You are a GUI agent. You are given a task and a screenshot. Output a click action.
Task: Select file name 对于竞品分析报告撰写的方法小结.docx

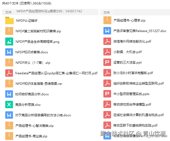pyautogui.click(x=43, y=115)
